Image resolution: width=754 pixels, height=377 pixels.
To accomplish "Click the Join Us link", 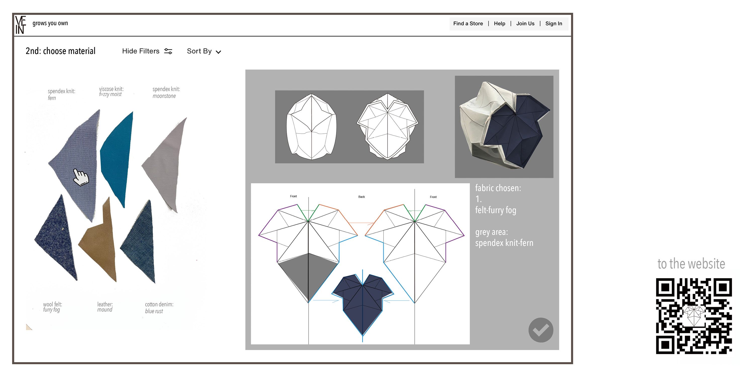I will [x=525, y=24].
